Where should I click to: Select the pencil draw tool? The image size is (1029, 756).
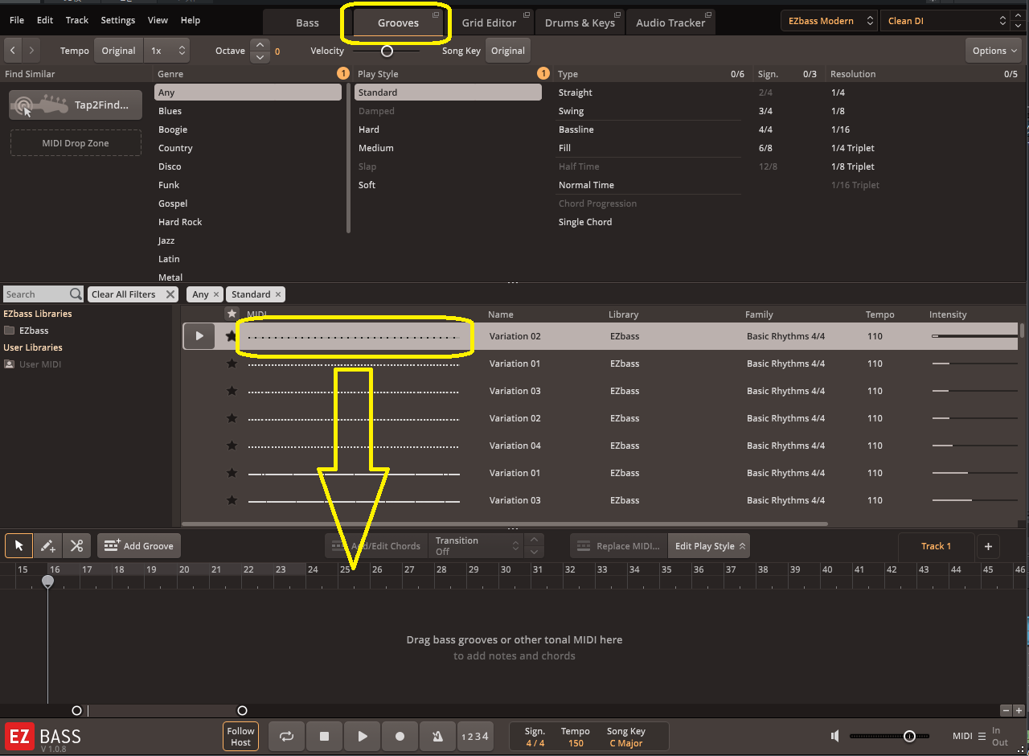[x=47, y=546]
